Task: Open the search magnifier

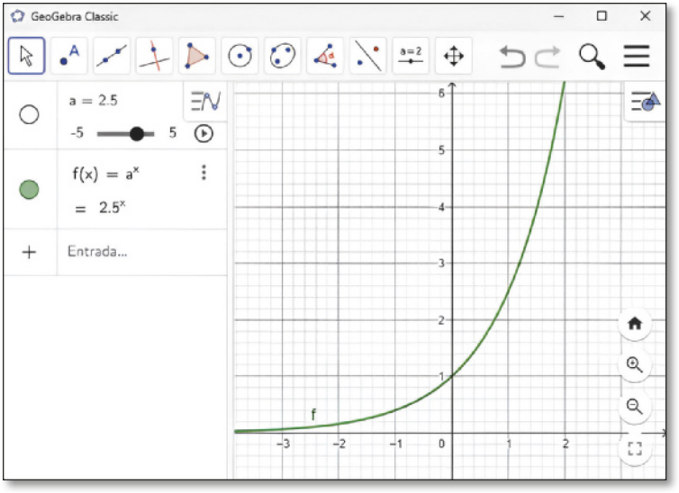Action: [592, 56]
